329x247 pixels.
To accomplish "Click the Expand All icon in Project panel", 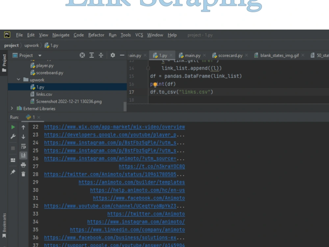I will click(x=91, y=55).
